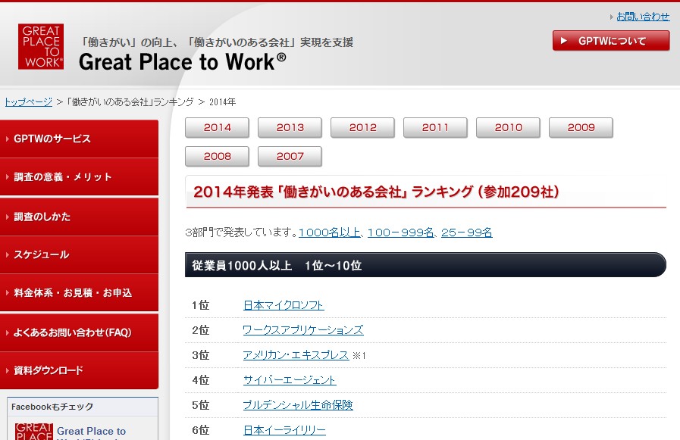Viewport: 680px width, 440px height.
Task: Open 調査の意義・メリット sidebar menu
Action: tap(79, 176)
